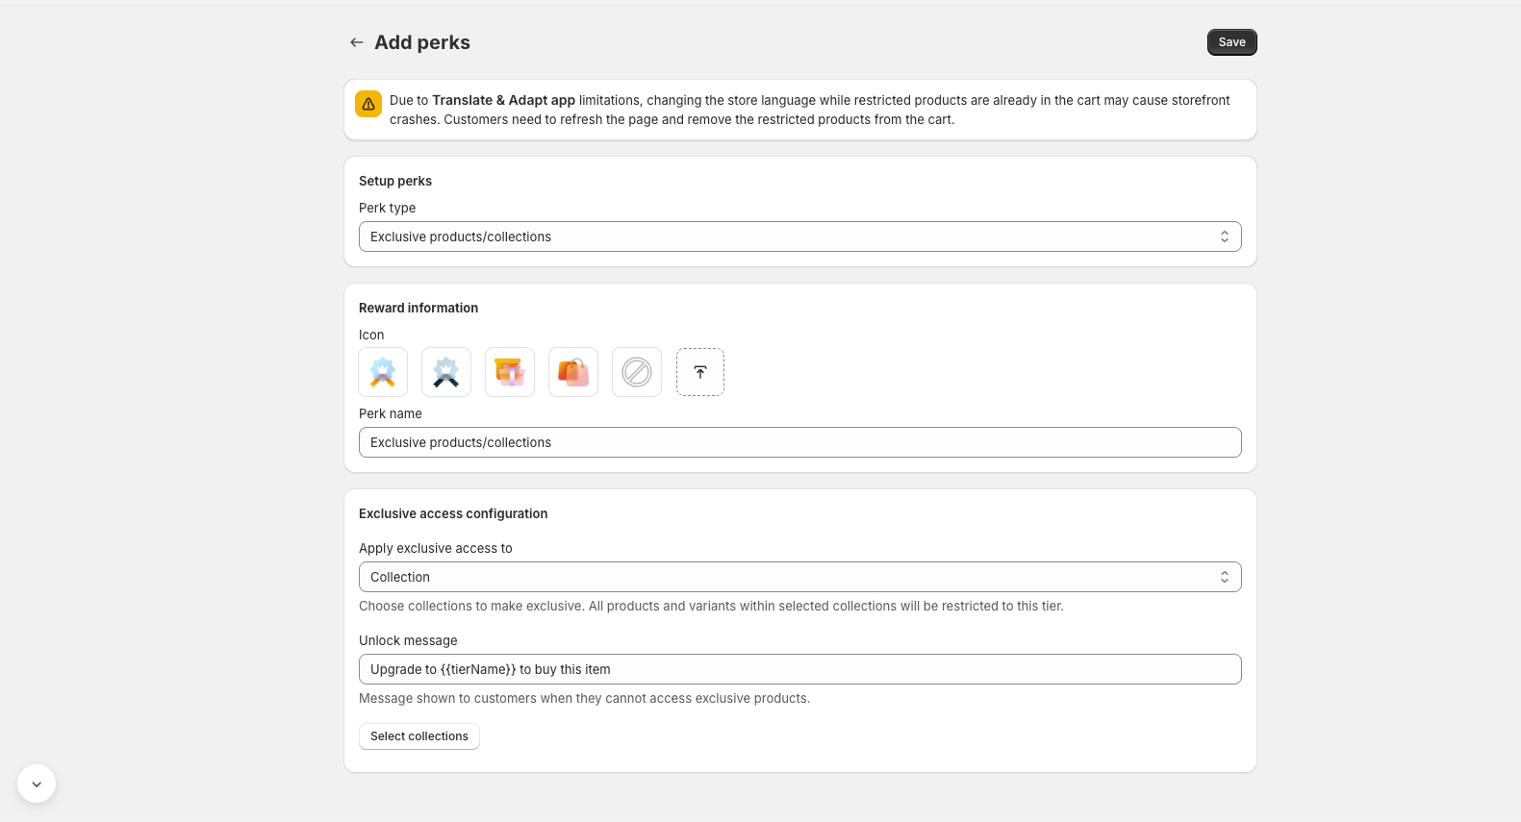The width and height of the screenshot is (1521, 822).
Task: Click the Exclusive access configuration heading
Action: (x=453, y=513)
